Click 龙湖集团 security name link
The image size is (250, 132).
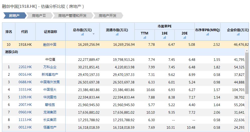tap(50, 112)
